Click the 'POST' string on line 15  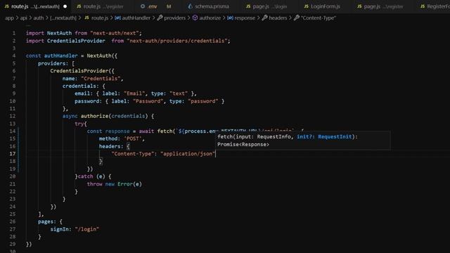[133, 138]
